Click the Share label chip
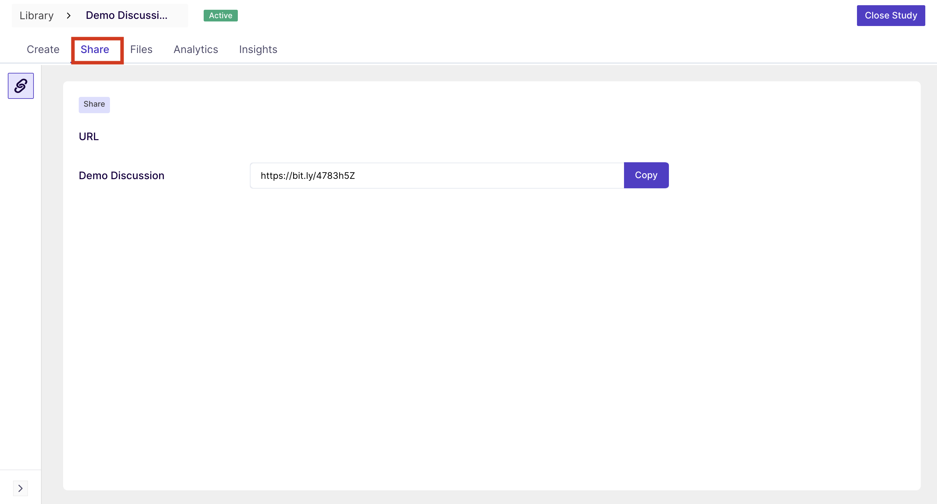Screen dimensions: 937x504 [94, 104]
